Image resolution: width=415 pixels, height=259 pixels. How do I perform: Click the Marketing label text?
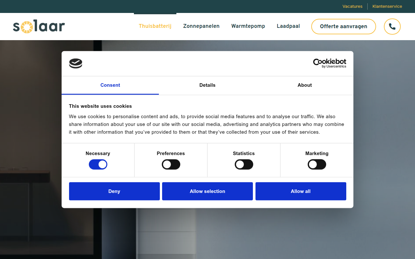pos(317,153)
